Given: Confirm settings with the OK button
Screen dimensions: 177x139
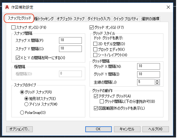Looking at the screenshot, I should 99,129.
